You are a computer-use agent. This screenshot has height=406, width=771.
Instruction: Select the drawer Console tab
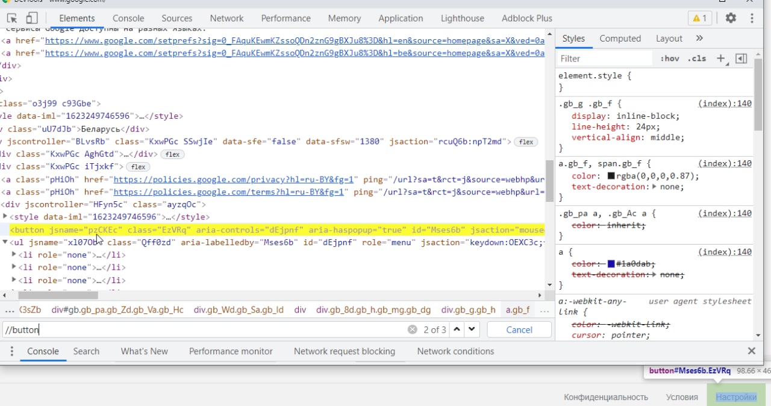43,351
